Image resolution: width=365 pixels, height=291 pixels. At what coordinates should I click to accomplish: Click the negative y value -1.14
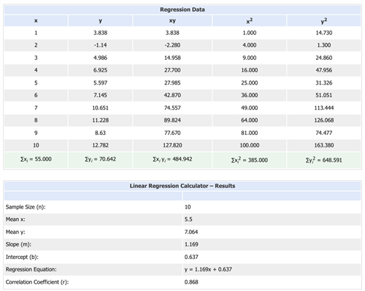click(x=100, y=45)
